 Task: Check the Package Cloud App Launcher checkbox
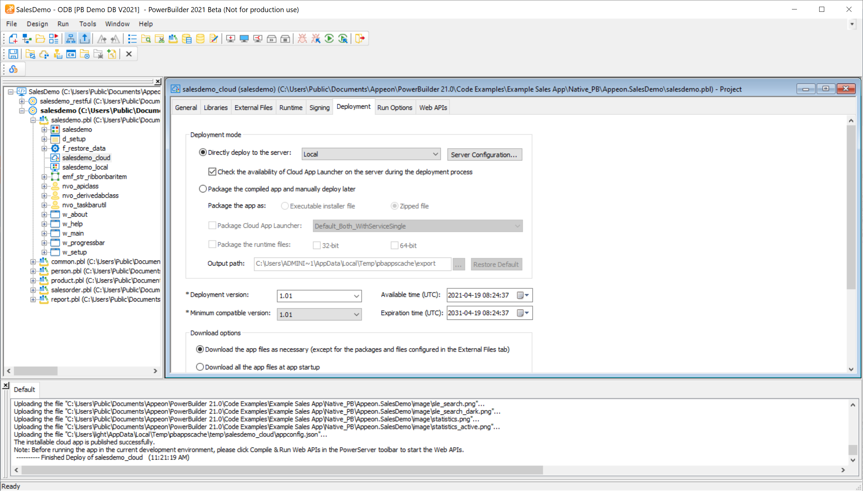coord(212,225)
